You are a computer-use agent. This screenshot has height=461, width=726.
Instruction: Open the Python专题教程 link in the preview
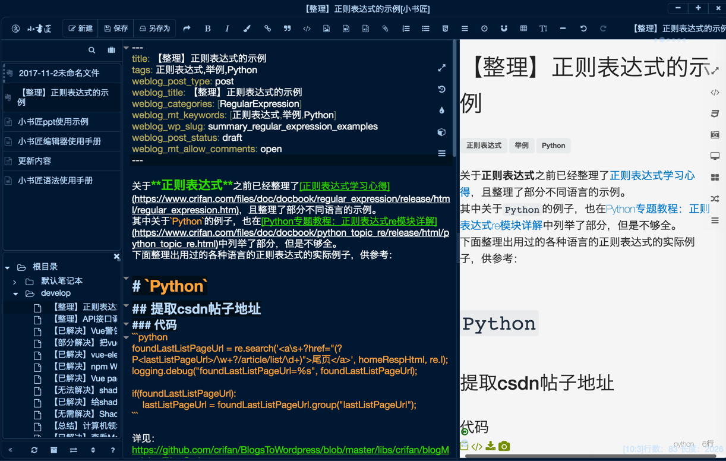tap(657, 209)
